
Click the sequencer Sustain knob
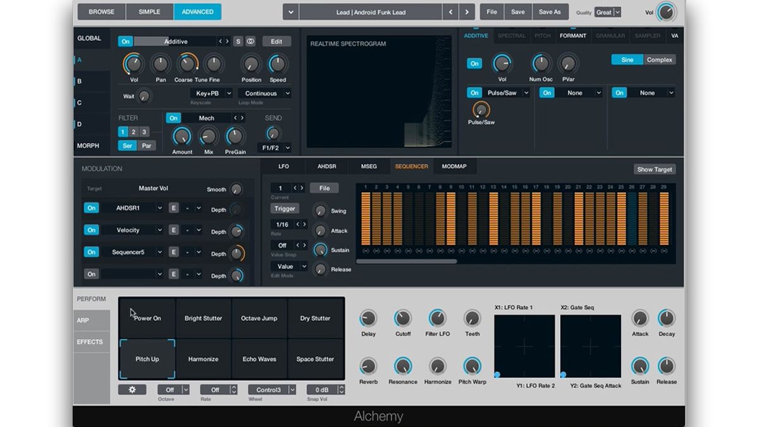coord(321,250)
